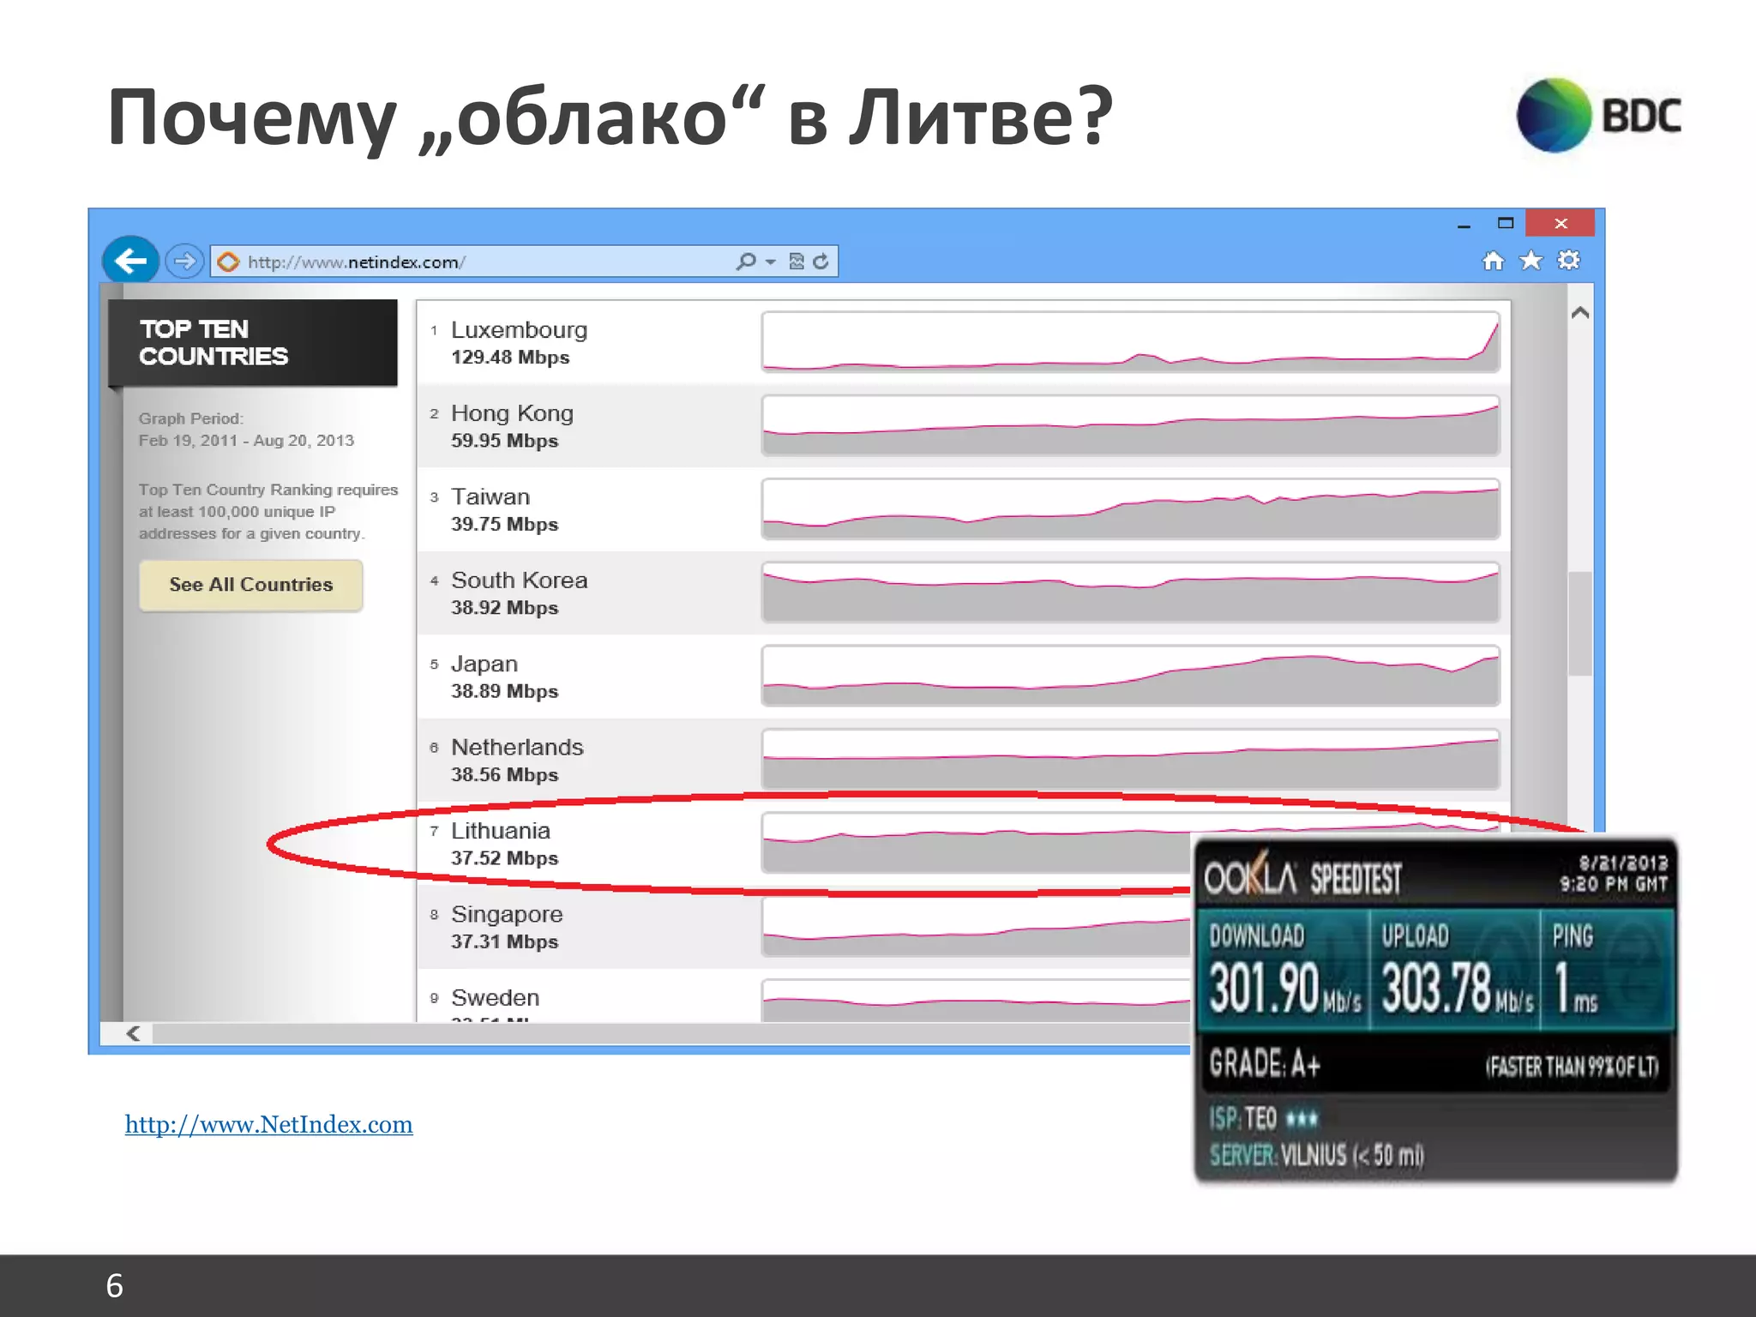Click the compatibility view icon in address bar

(797, 262)
